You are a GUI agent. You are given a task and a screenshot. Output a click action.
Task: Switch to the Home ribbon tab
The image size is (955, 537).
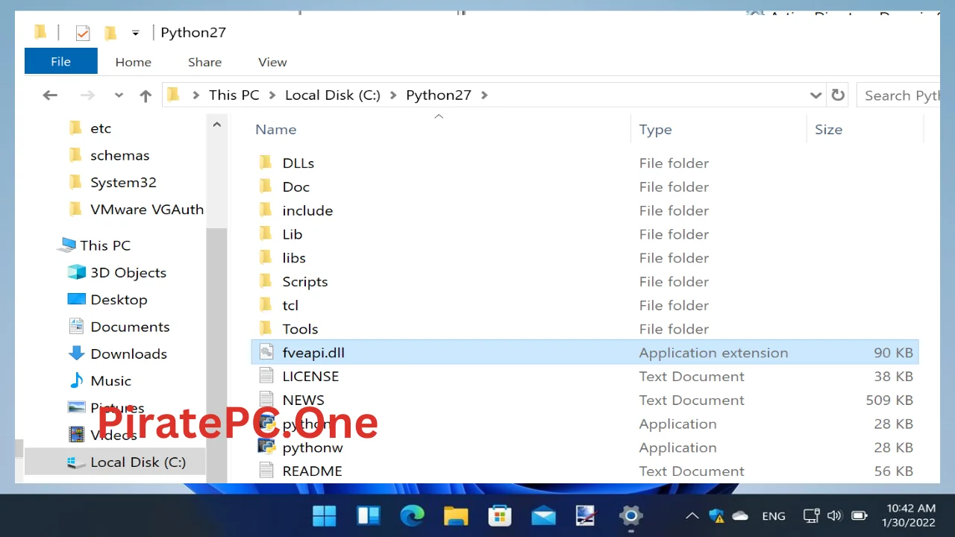[x=133, y=62]
